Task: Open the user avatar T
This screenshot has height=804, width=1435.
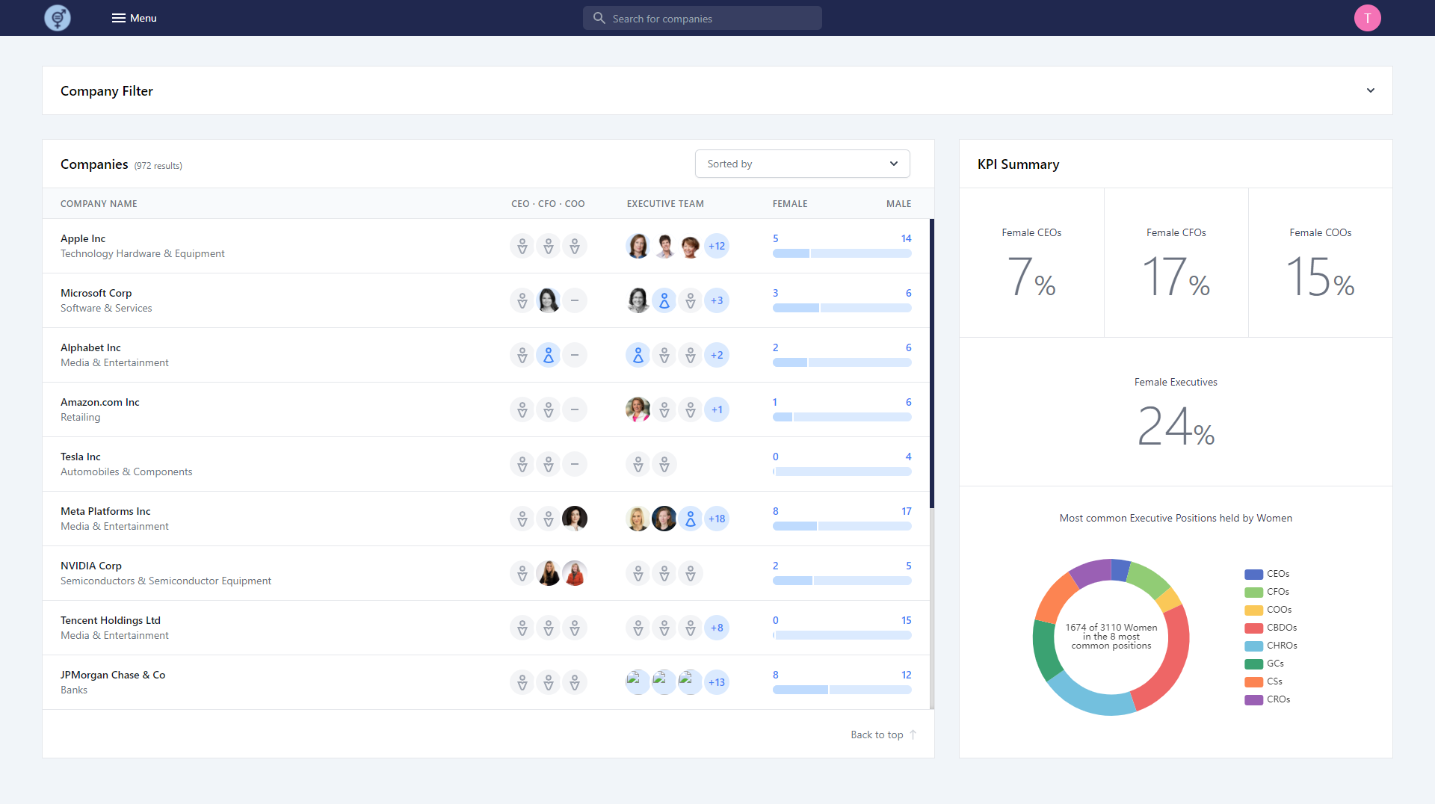Action: tap(1367, 18)
